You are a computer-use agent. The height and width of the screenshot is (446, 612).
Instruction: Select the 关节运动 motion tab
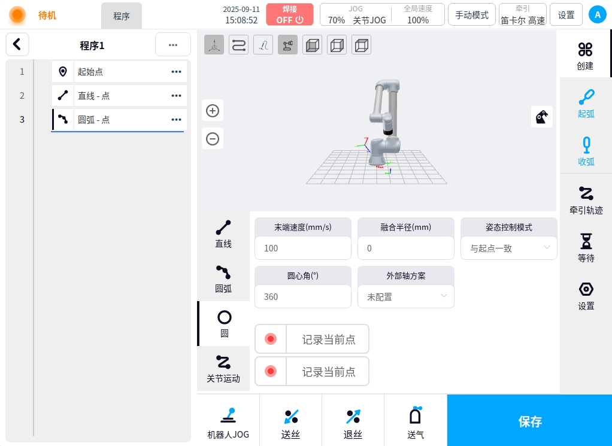tap(223, 369)
